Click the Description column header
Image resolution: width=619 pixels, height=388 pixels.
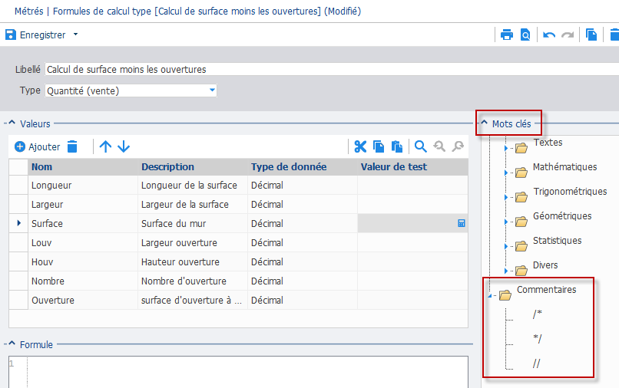tap(167, 167)
